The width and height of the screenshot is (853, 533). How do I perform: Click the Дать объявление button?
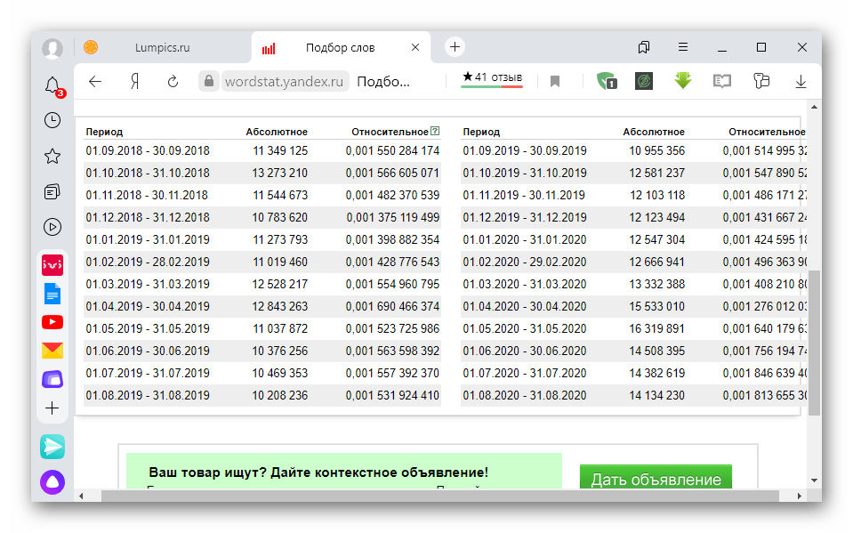656,478
